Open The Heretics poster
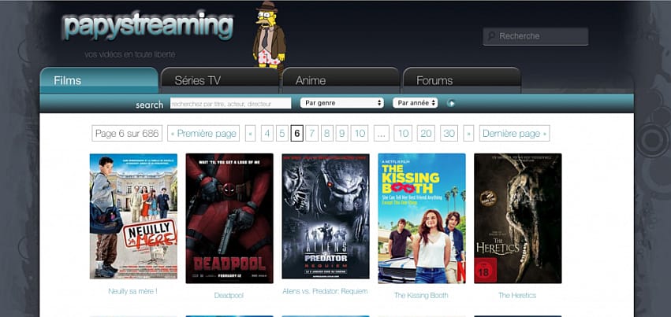 pyautogui.click(x=518, y=219)
